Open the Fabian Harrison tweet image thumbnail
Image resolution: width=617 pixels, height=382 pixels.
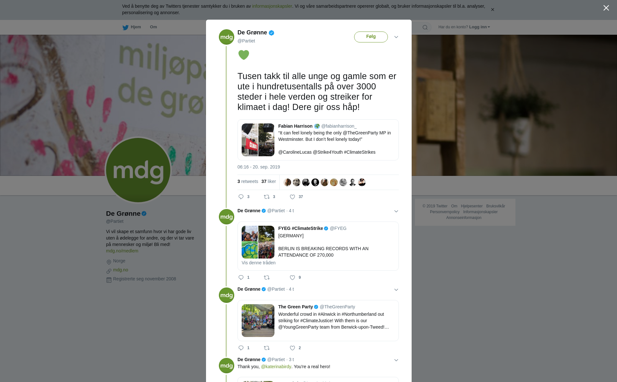point(258,140)
